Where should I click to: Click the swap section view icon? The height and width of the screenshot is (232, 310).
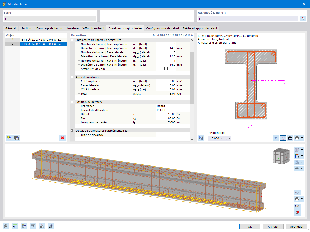pos(201,138)
